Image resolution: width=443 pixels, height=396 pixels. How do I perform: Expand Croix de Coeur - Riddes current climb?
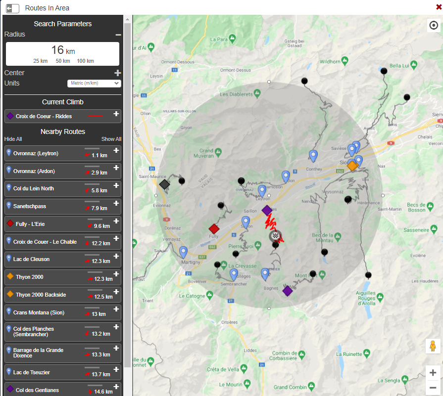[116, 114]
